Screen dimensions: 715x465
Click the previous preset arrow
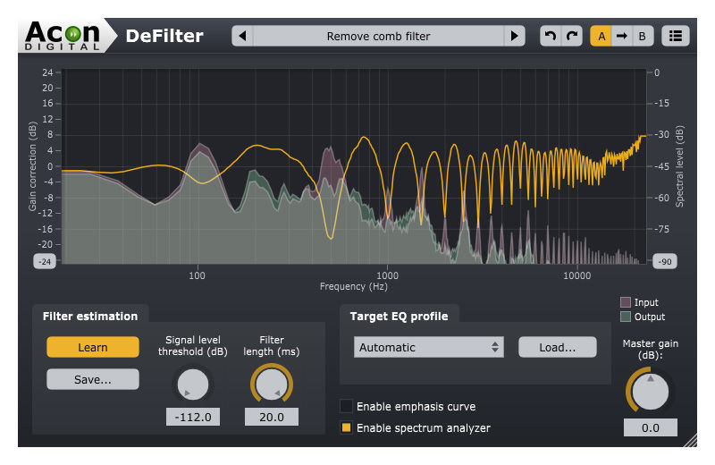coord(242,37)
